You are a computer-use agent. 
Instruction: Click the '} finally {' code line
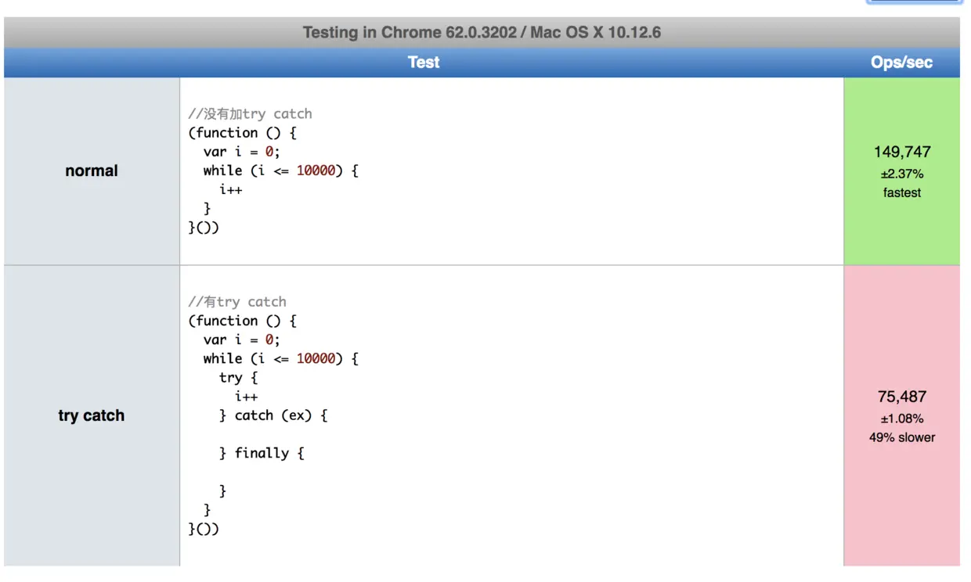pos(262,453)
